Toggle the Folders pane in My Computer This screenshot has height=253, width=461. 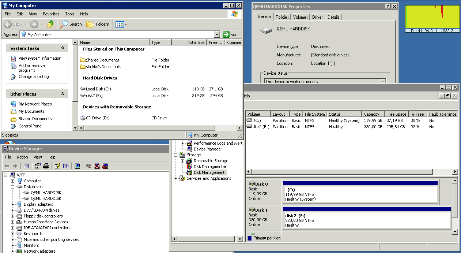pyautogui.click(x=98, y=24)
